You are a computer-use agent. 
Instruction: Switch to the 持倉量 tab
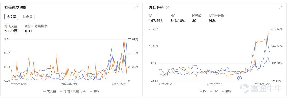[27, 17]
